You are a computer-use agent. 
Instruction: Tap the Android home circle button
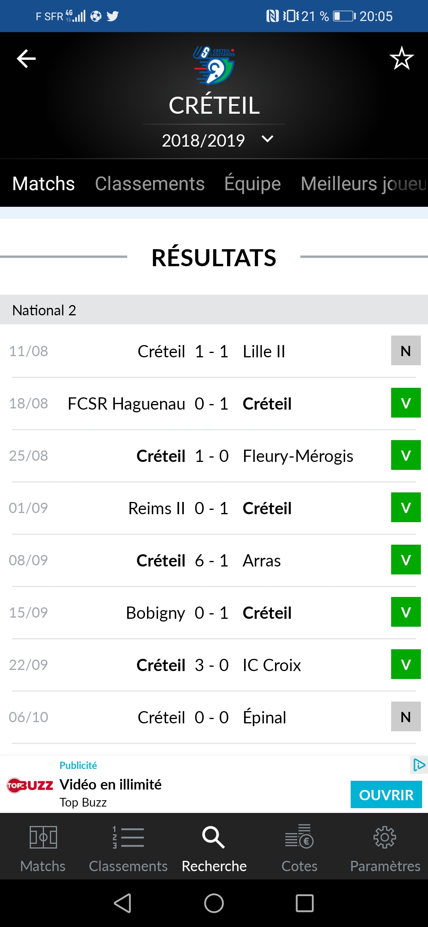[x=214, y=903]
